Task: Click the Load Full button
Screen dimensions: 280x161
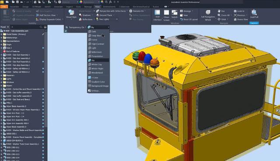Action: point(254,14)
